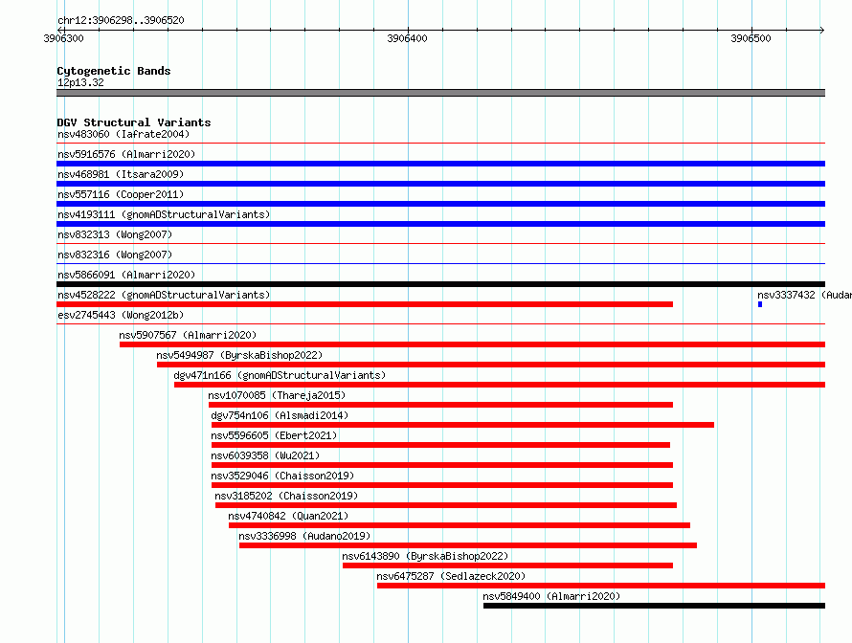Click the DGV Structural Variants track title
The image size is (852, 643).
(134, 122)
